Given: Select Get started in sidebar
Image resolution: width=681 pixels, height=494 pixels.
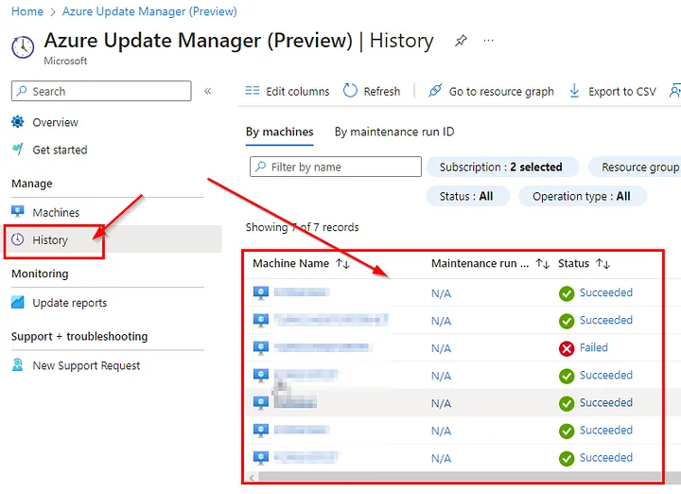Looking at the screenshot, I should pyautogui.click(x=59, y=150).
